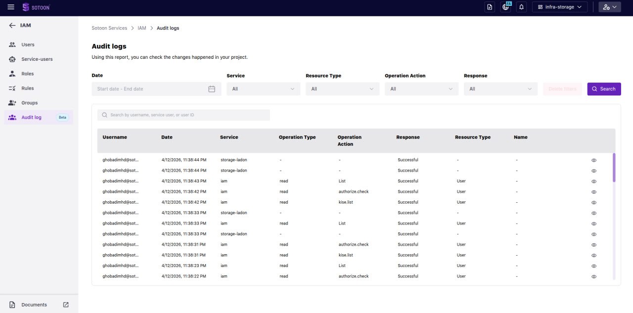The width and height of the screenshot is (633, 313).
Task: Click the Users sidebar icon
Action: point(12,45)
